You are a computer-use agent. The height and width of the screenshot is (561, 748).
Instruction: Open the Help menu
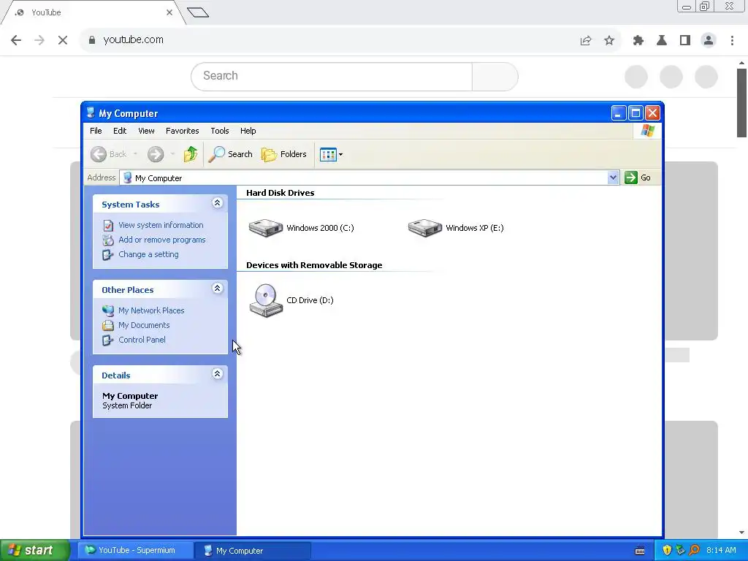(248, 131)
